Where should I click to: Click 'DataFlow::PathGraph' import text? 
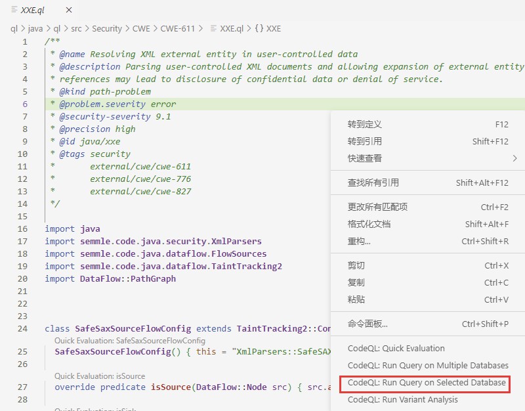click(128, 279)
